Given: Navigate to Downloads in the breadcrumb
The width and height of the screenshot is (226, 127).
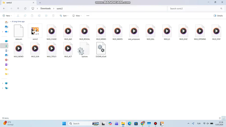Looking at the screenshot, I should [45, 9].
